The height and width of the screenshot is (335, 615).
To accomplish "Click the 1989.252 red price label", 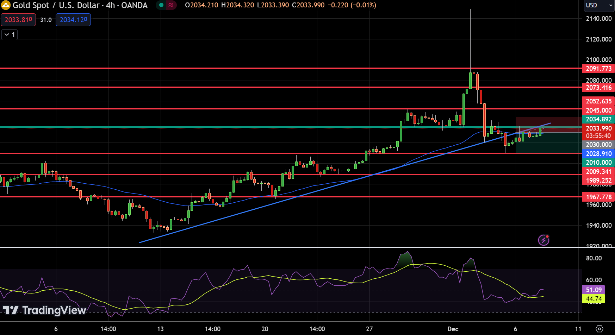I will 598,181.
